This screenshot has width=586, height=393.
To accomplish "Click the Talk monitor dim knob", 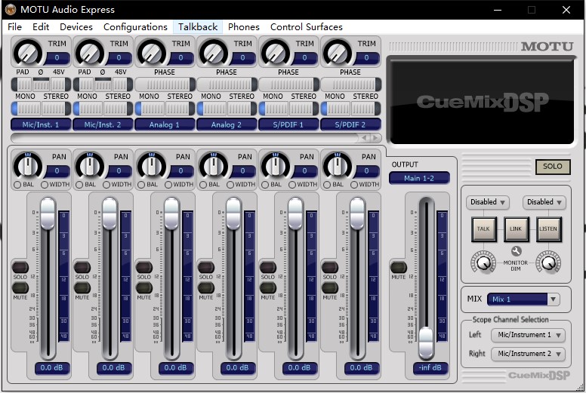I will (x=482, y=262).
